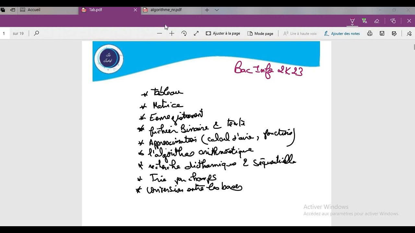Select the ballpoint pen annotation tool
The image size is (415, 233).
pyautogui.click(x=352, y=21)
